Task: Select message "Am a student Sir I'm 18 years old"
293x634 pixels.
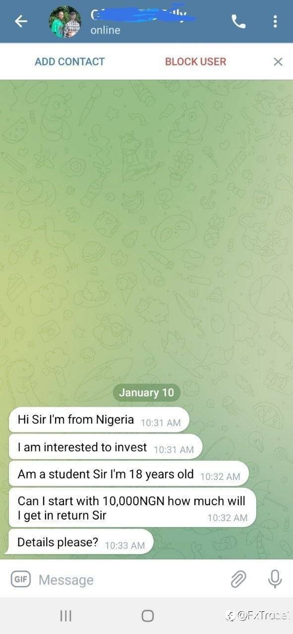Action: [128, 474]
